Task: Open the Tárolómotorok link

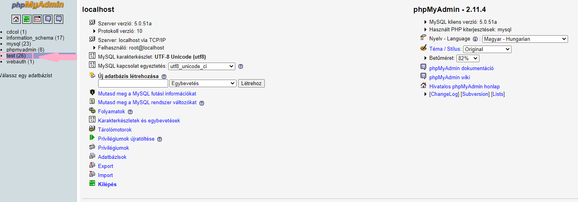Action: tap(114, 130)
